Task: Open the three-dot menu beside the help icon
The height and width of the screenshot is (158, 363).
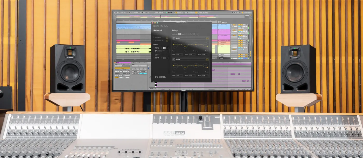Action: 155,26
